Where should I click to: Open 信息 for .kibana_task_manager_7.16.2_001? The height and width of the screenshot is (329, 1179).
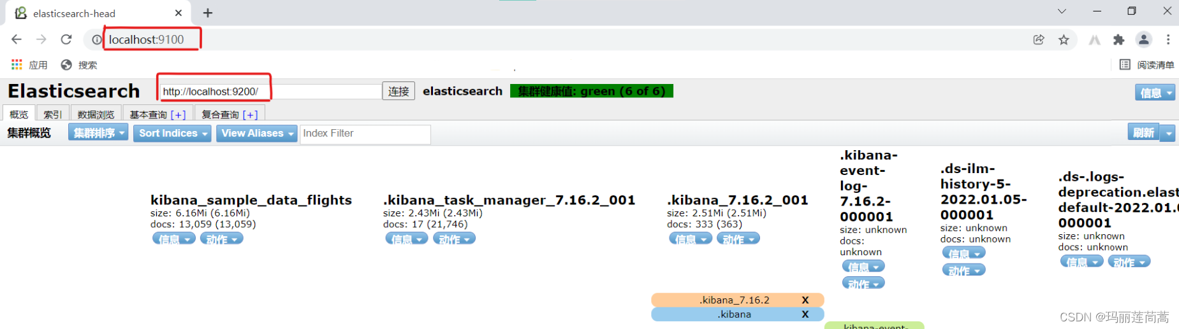click(x=407, y=239)
